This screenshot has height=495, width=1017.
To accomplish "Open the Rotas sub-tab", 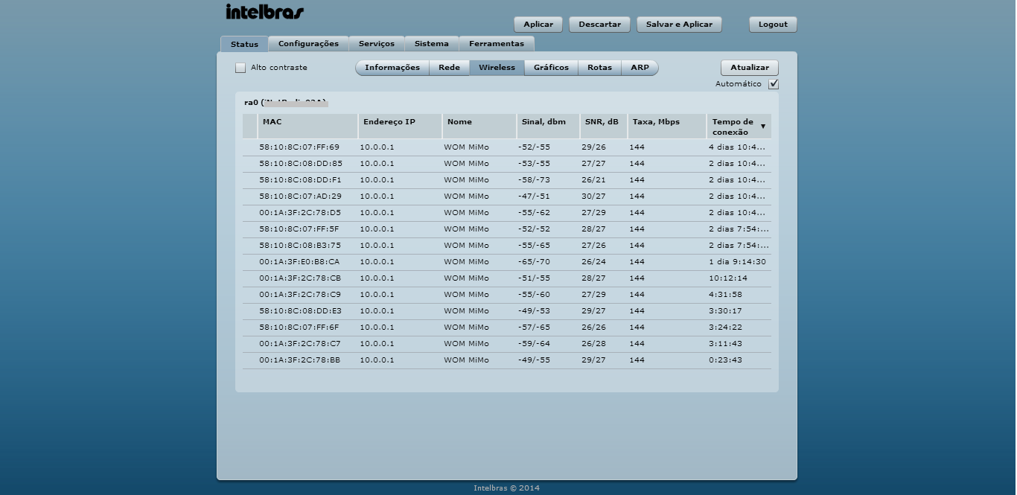I will pyautogui.click(x=599, y=68).
